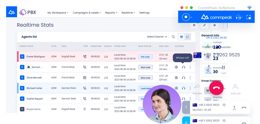The image size is (260, 124).
Task: Click Emma Rodriguez agent name
Action: click(36, 57)
